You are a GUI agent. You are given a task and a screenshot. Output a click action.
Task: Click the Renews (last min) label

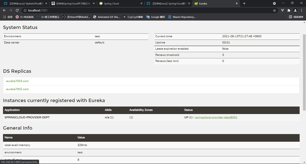(167, 61)
